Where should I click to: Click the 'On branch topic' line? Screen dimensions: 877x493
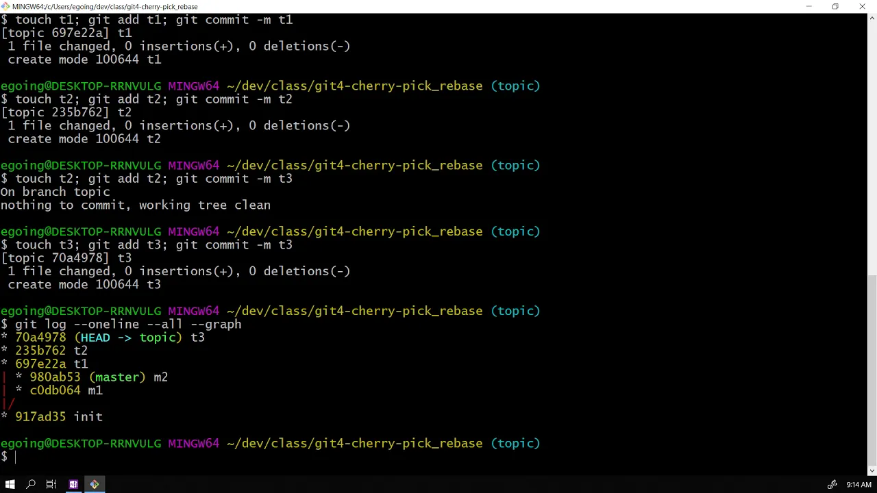click(55, 192)
